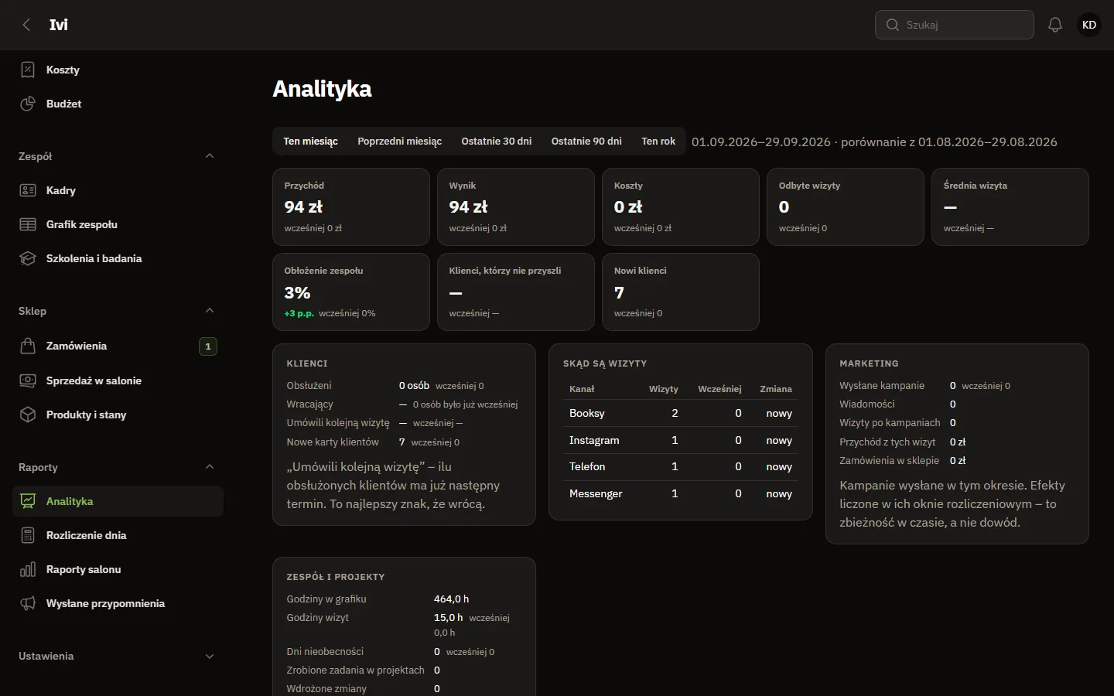
Task: Click inside the Szukaj search field
Action: click(x=955, y=25)
